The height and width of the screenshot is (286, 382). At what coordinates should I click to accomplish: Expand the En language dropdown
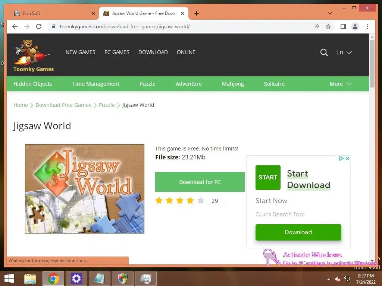[344, 52]
